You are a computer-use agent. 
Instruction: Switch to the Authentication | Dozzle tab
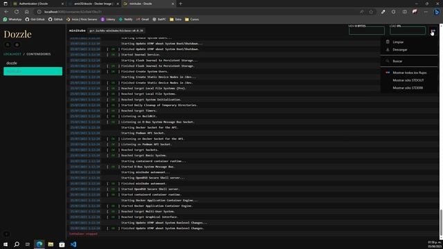(x=38, y=3)
